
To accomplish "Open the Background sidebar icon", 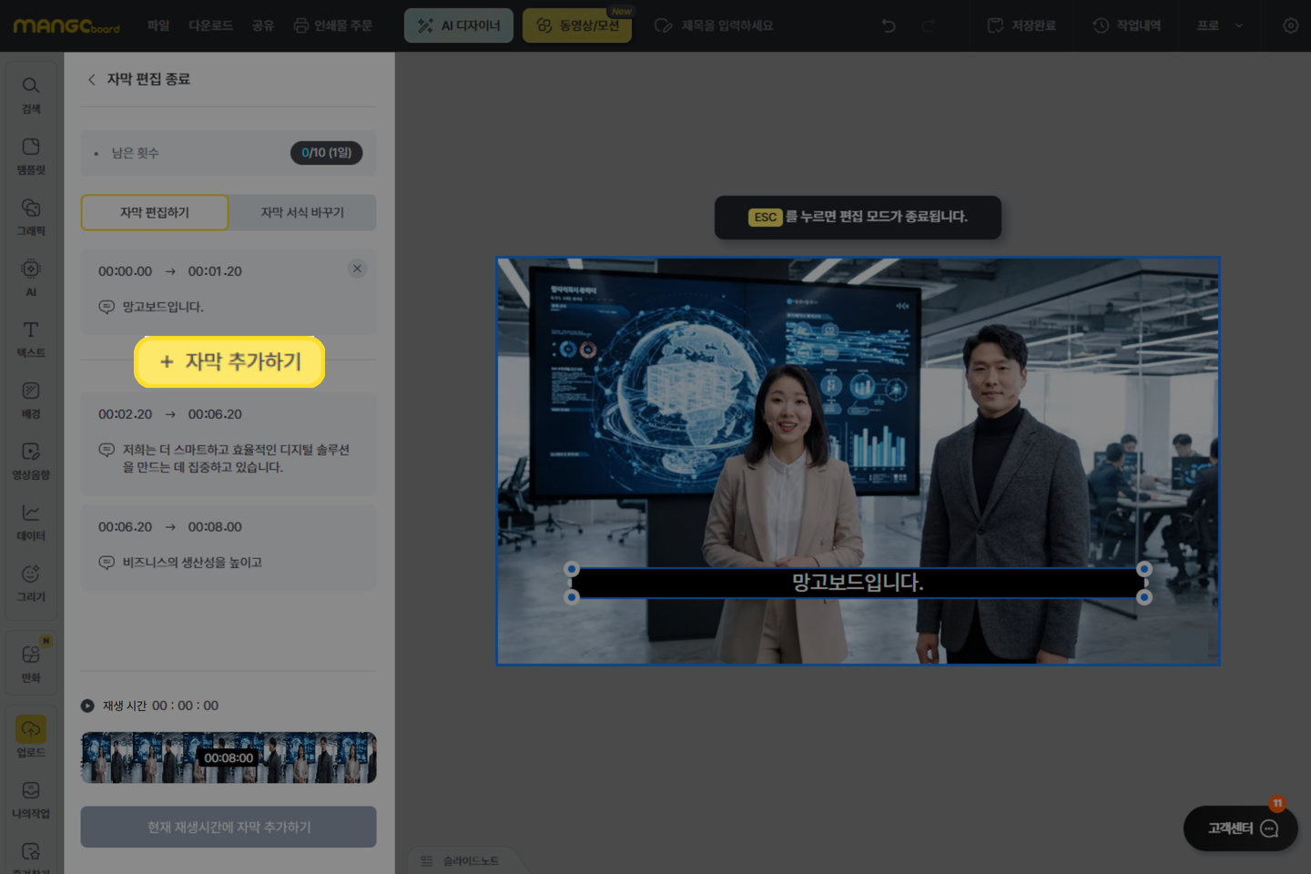I will point(31,399).
